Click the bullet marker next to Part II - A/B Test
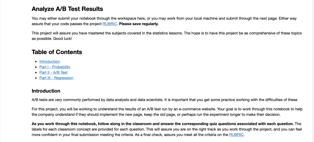Viewport: 314px width, 142px height. (37, 73)
